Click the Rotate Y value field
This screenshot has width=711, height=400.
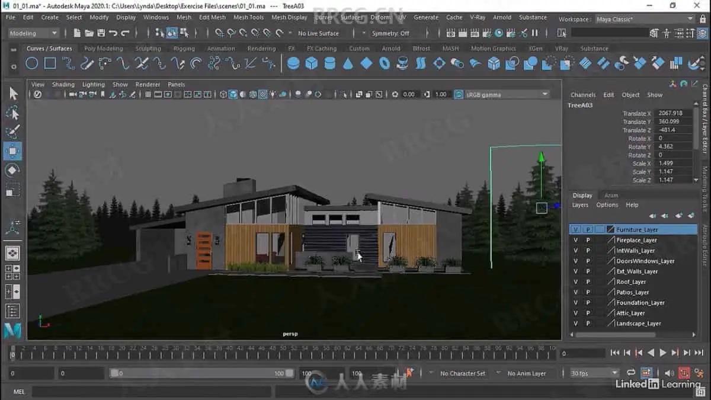point(673,146)
